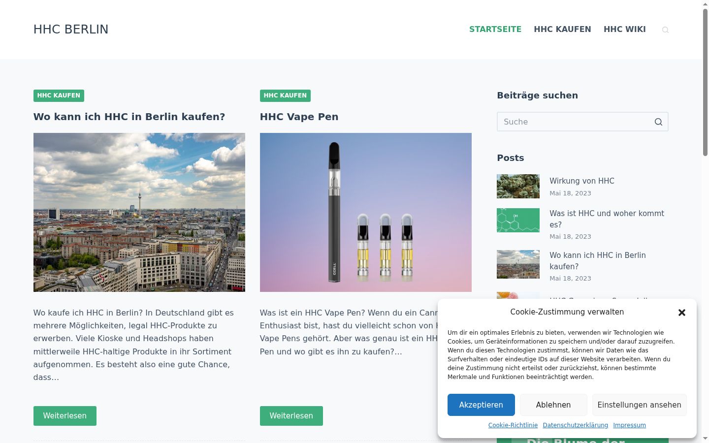Click the HHC KAUFEN tag above Berlin post
Viewport: 709px width, 443px height.
coord(59,95)
